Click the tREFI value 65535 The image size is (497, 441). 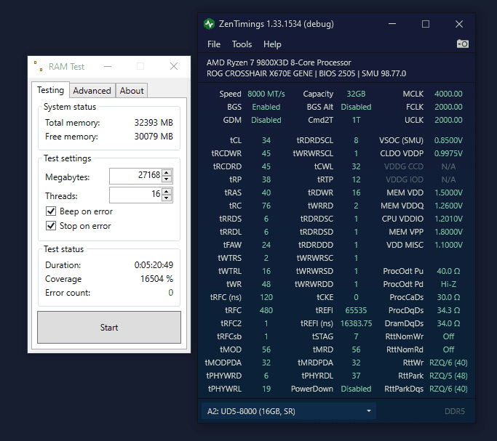356,310
